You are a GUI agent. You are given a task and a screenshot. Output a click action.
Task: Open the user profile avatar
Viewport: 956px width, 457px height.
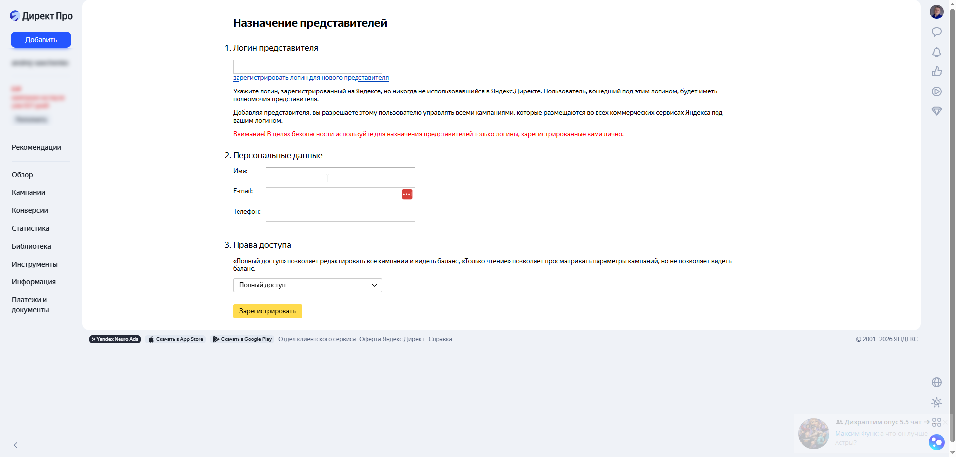click(x=936, y=12)
